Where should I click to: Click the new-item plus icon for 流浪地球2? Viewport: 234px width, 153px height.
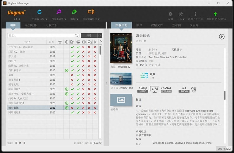pos(67,89)
